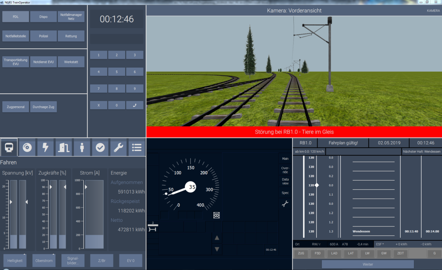Open the Override tab
442x270 pixels.
[285, 169]
